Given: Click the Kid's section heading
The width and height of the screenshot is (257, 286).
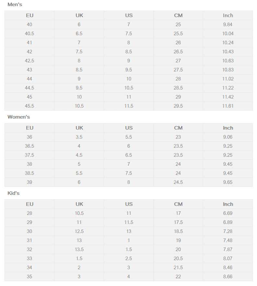Looking at the screenshot, I should 13,193.
